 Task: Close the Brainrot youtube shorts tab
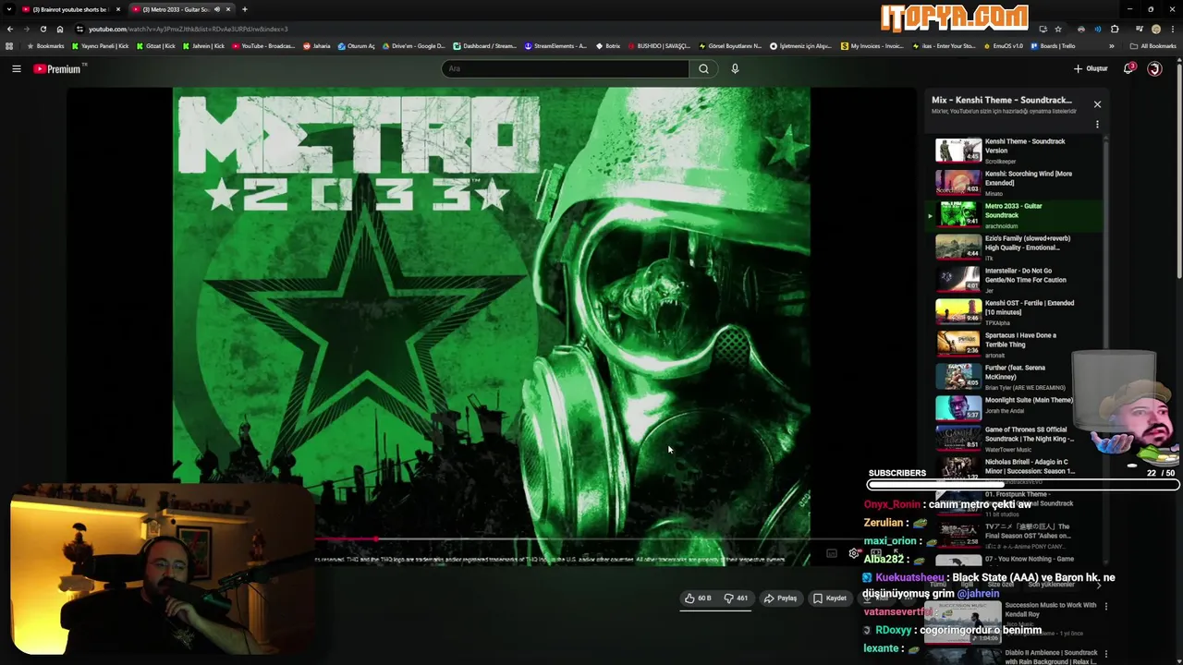(118, 9)
